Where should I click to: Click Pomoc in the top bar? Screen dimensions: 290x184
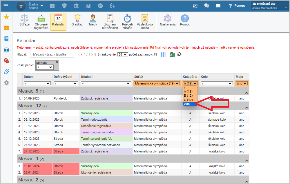[x=237, y=6]
